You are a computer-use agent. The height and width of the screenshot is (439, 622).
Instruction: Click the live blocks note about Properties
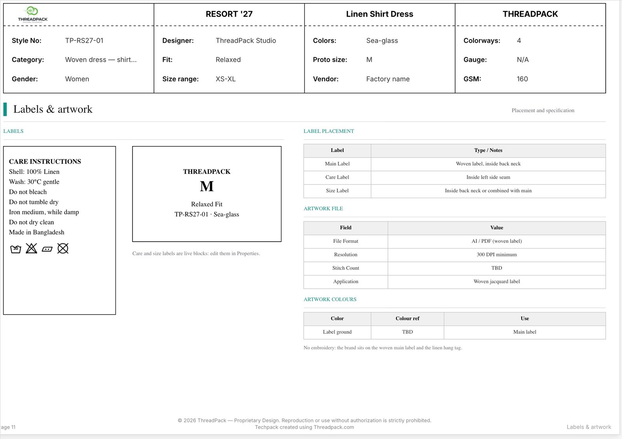click(196, 253)
